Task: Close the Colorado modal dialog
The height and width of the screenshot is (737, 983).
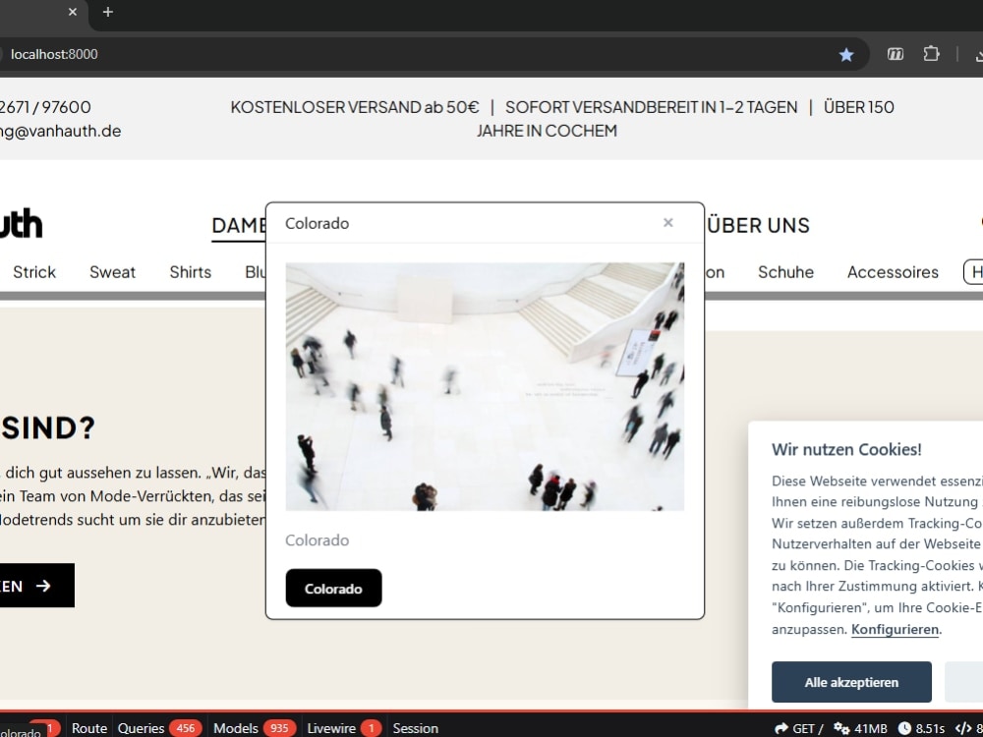Action: point(668,223)
